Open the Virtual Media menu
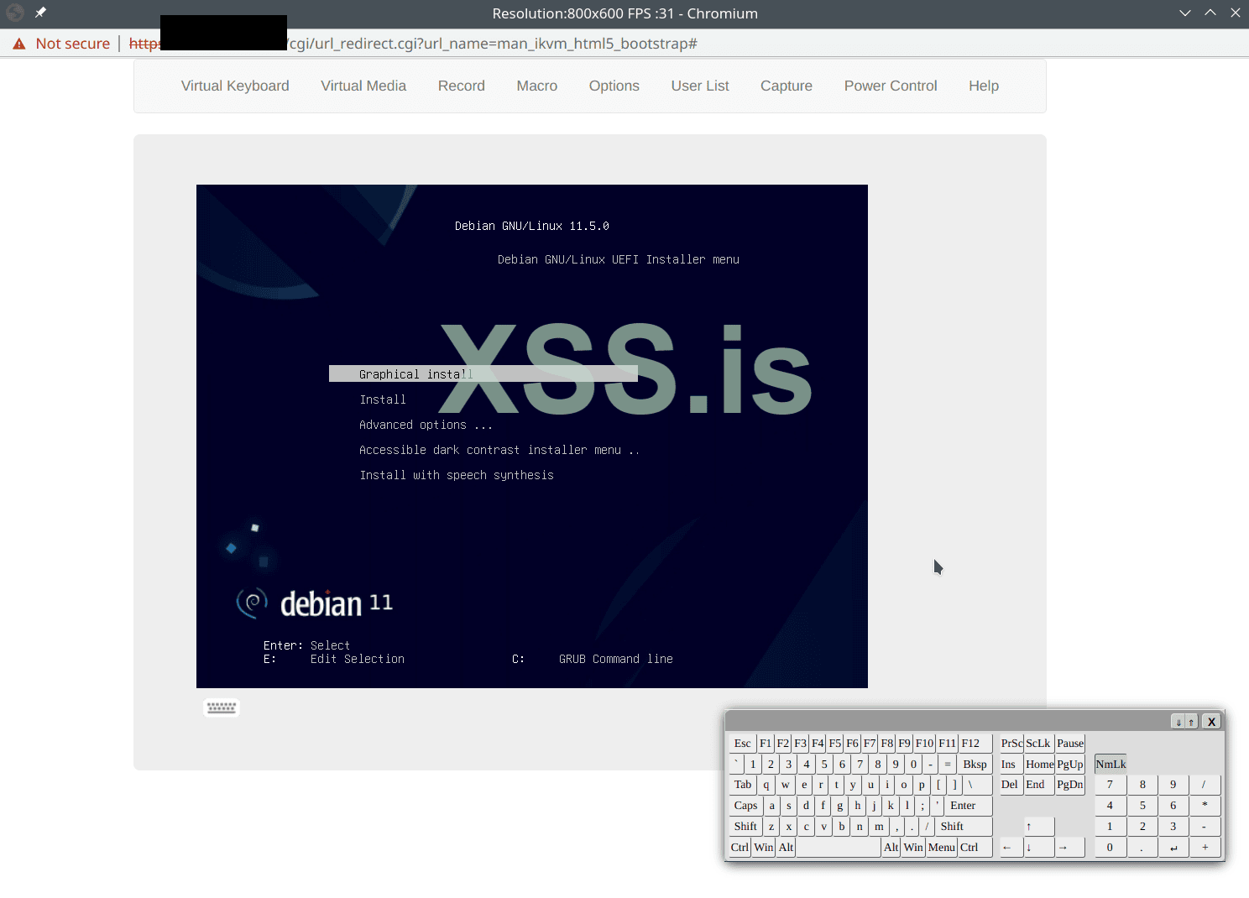Image resolution: width=1249 pixels, height=898 pixels. coord(363,86)
